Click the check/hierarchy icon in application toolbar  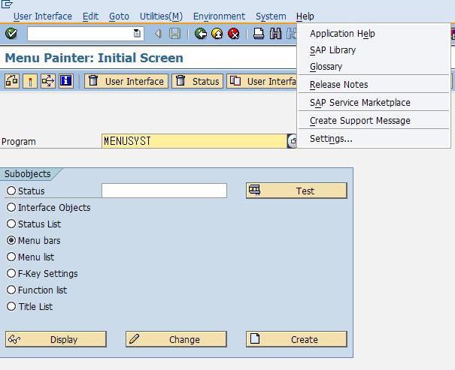click(12, 81)
